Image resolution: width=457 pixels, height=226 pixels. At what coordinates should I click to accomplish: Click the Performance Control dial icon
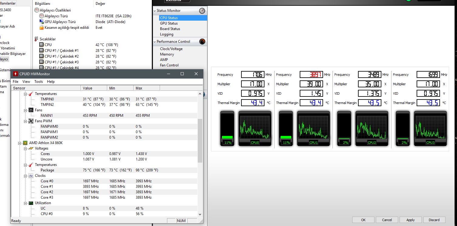pyautogui.click(x=202, y=42)
